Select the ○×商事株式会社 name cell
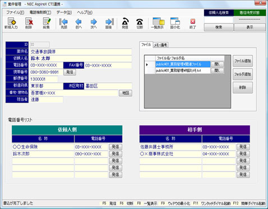The height and width of the screenshot is (209, 268). pos(170,154)
